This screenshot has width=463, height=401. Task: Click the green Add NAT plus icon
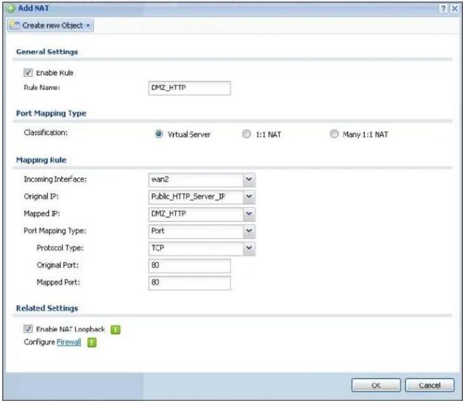coord(11,8)
